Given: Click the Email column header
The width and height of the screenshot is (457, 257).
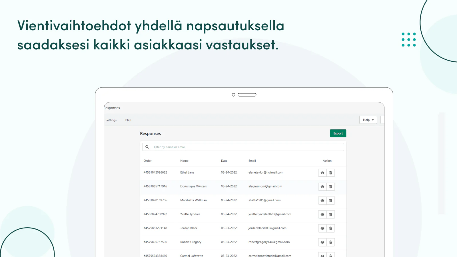Looking at the screenshot, I should pyautogui.click(x=252, y=161).
